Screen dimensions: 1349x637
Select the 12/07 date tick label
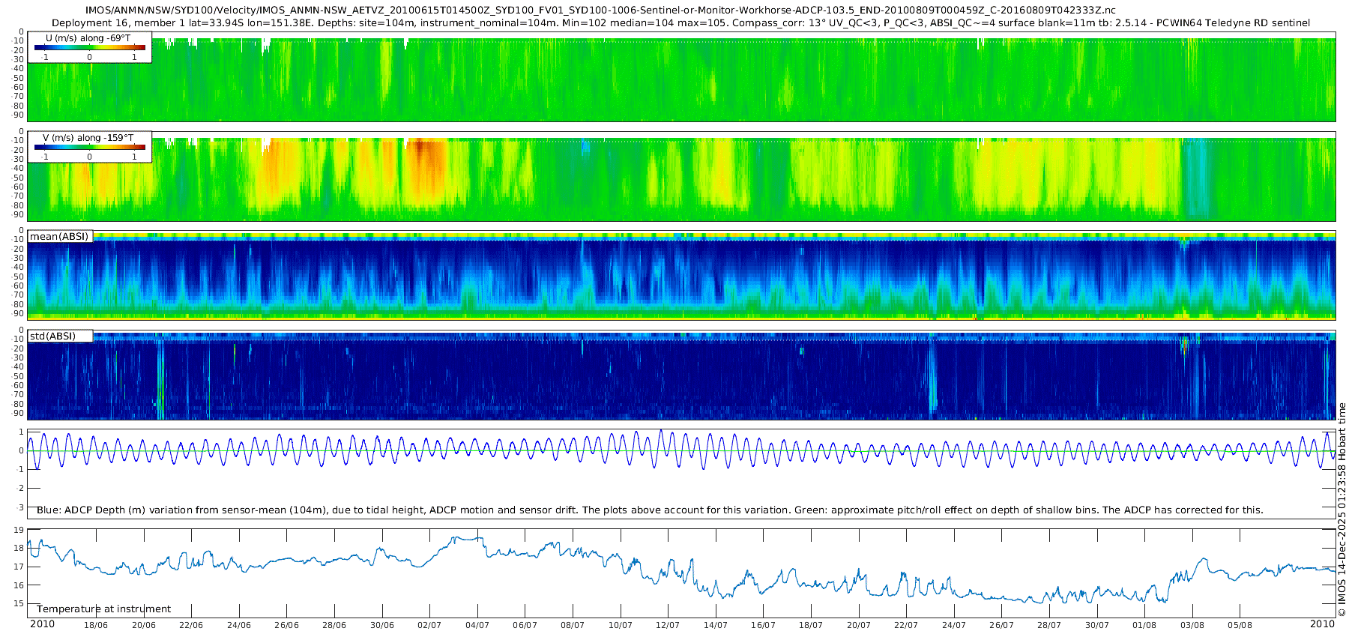(668, 625)
